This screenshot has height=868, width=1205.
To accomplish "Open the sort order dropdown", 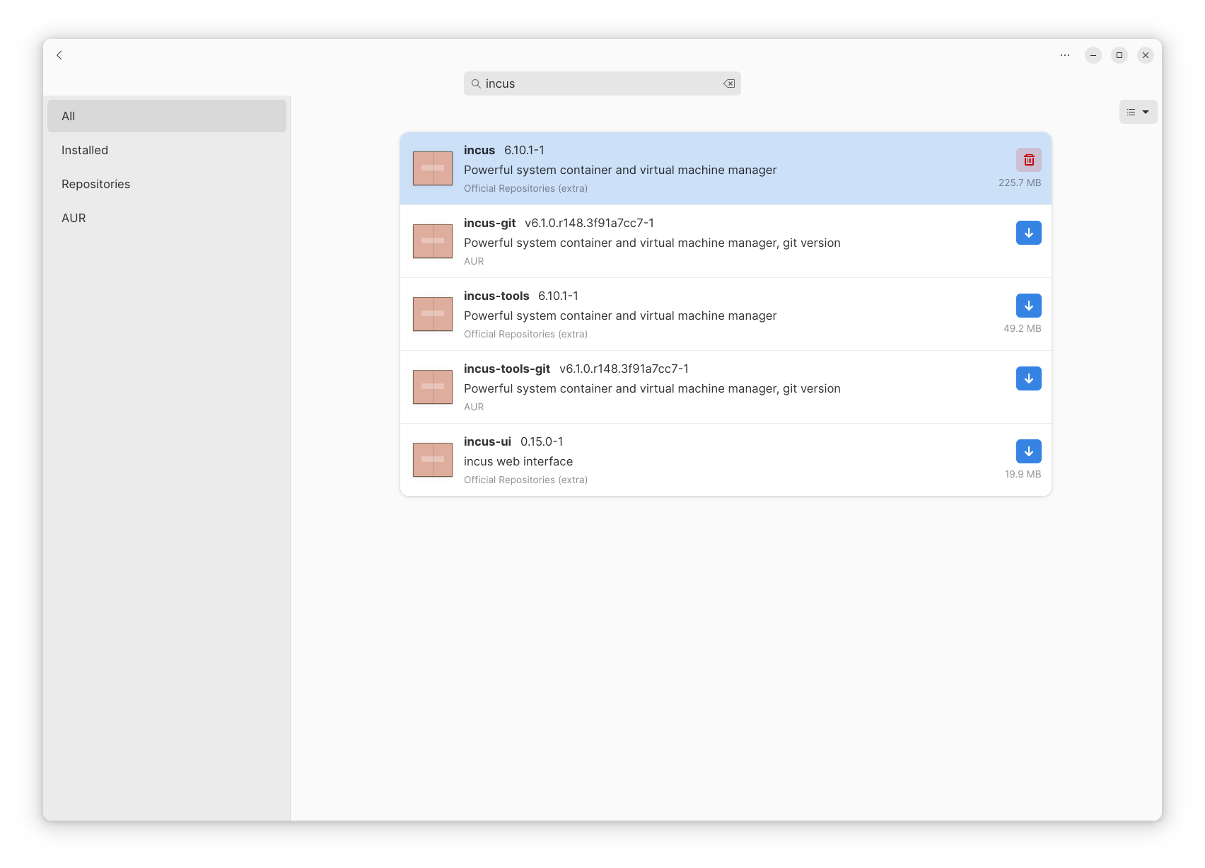I will [x=1138, y=112].
